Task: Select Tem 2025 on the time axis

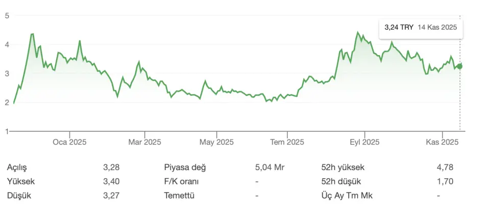Action: 287,141
